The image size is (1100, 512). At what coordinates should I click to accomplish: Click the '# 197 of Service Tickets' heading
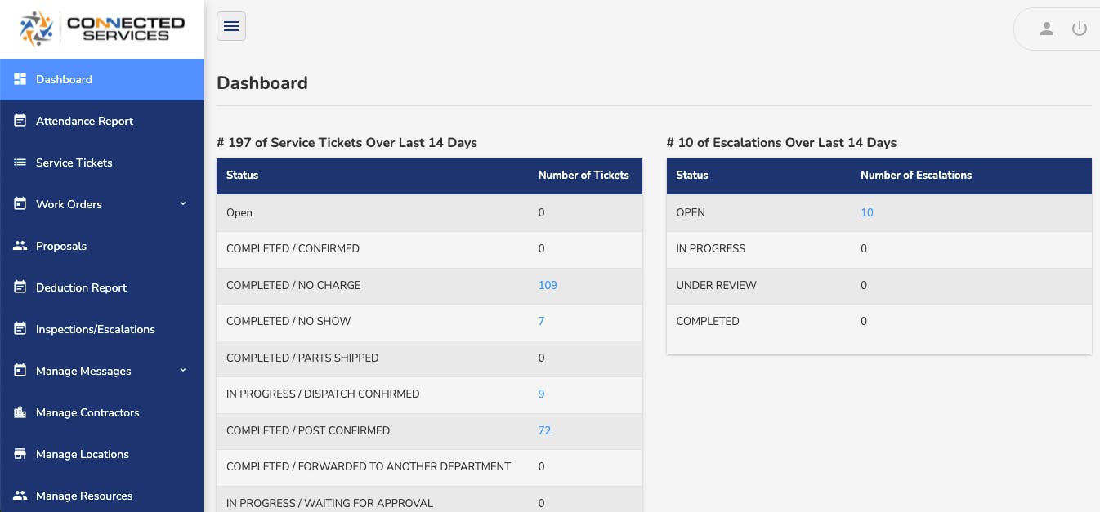pyautogui.click(x=347, y=142)
